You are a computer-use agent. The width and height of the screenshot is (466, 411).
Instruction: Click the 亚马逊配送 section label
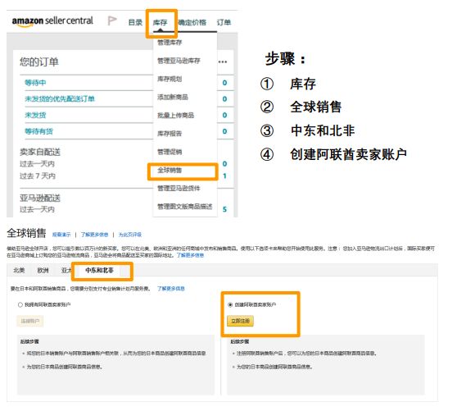(40, 198)
